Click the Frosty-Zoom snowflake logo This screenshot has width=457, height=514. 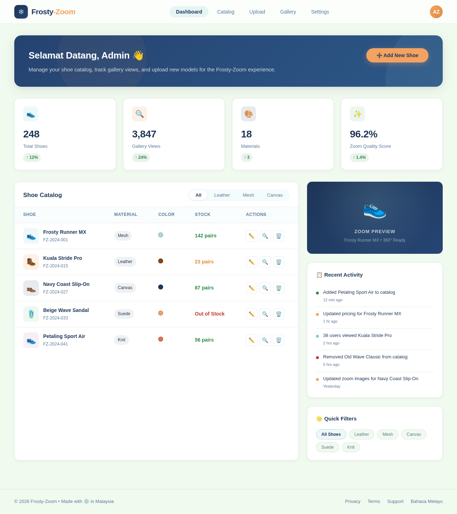pyautogui.click(x=21, y=12)
